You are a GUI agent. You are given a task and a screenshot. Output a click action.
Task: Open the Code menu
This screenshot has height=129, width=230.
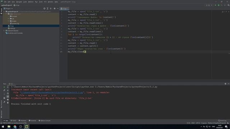tap(25, 2)
